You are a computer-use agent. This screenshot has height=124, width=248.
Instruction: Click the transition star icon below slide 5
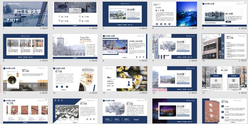tap(239, 28)
